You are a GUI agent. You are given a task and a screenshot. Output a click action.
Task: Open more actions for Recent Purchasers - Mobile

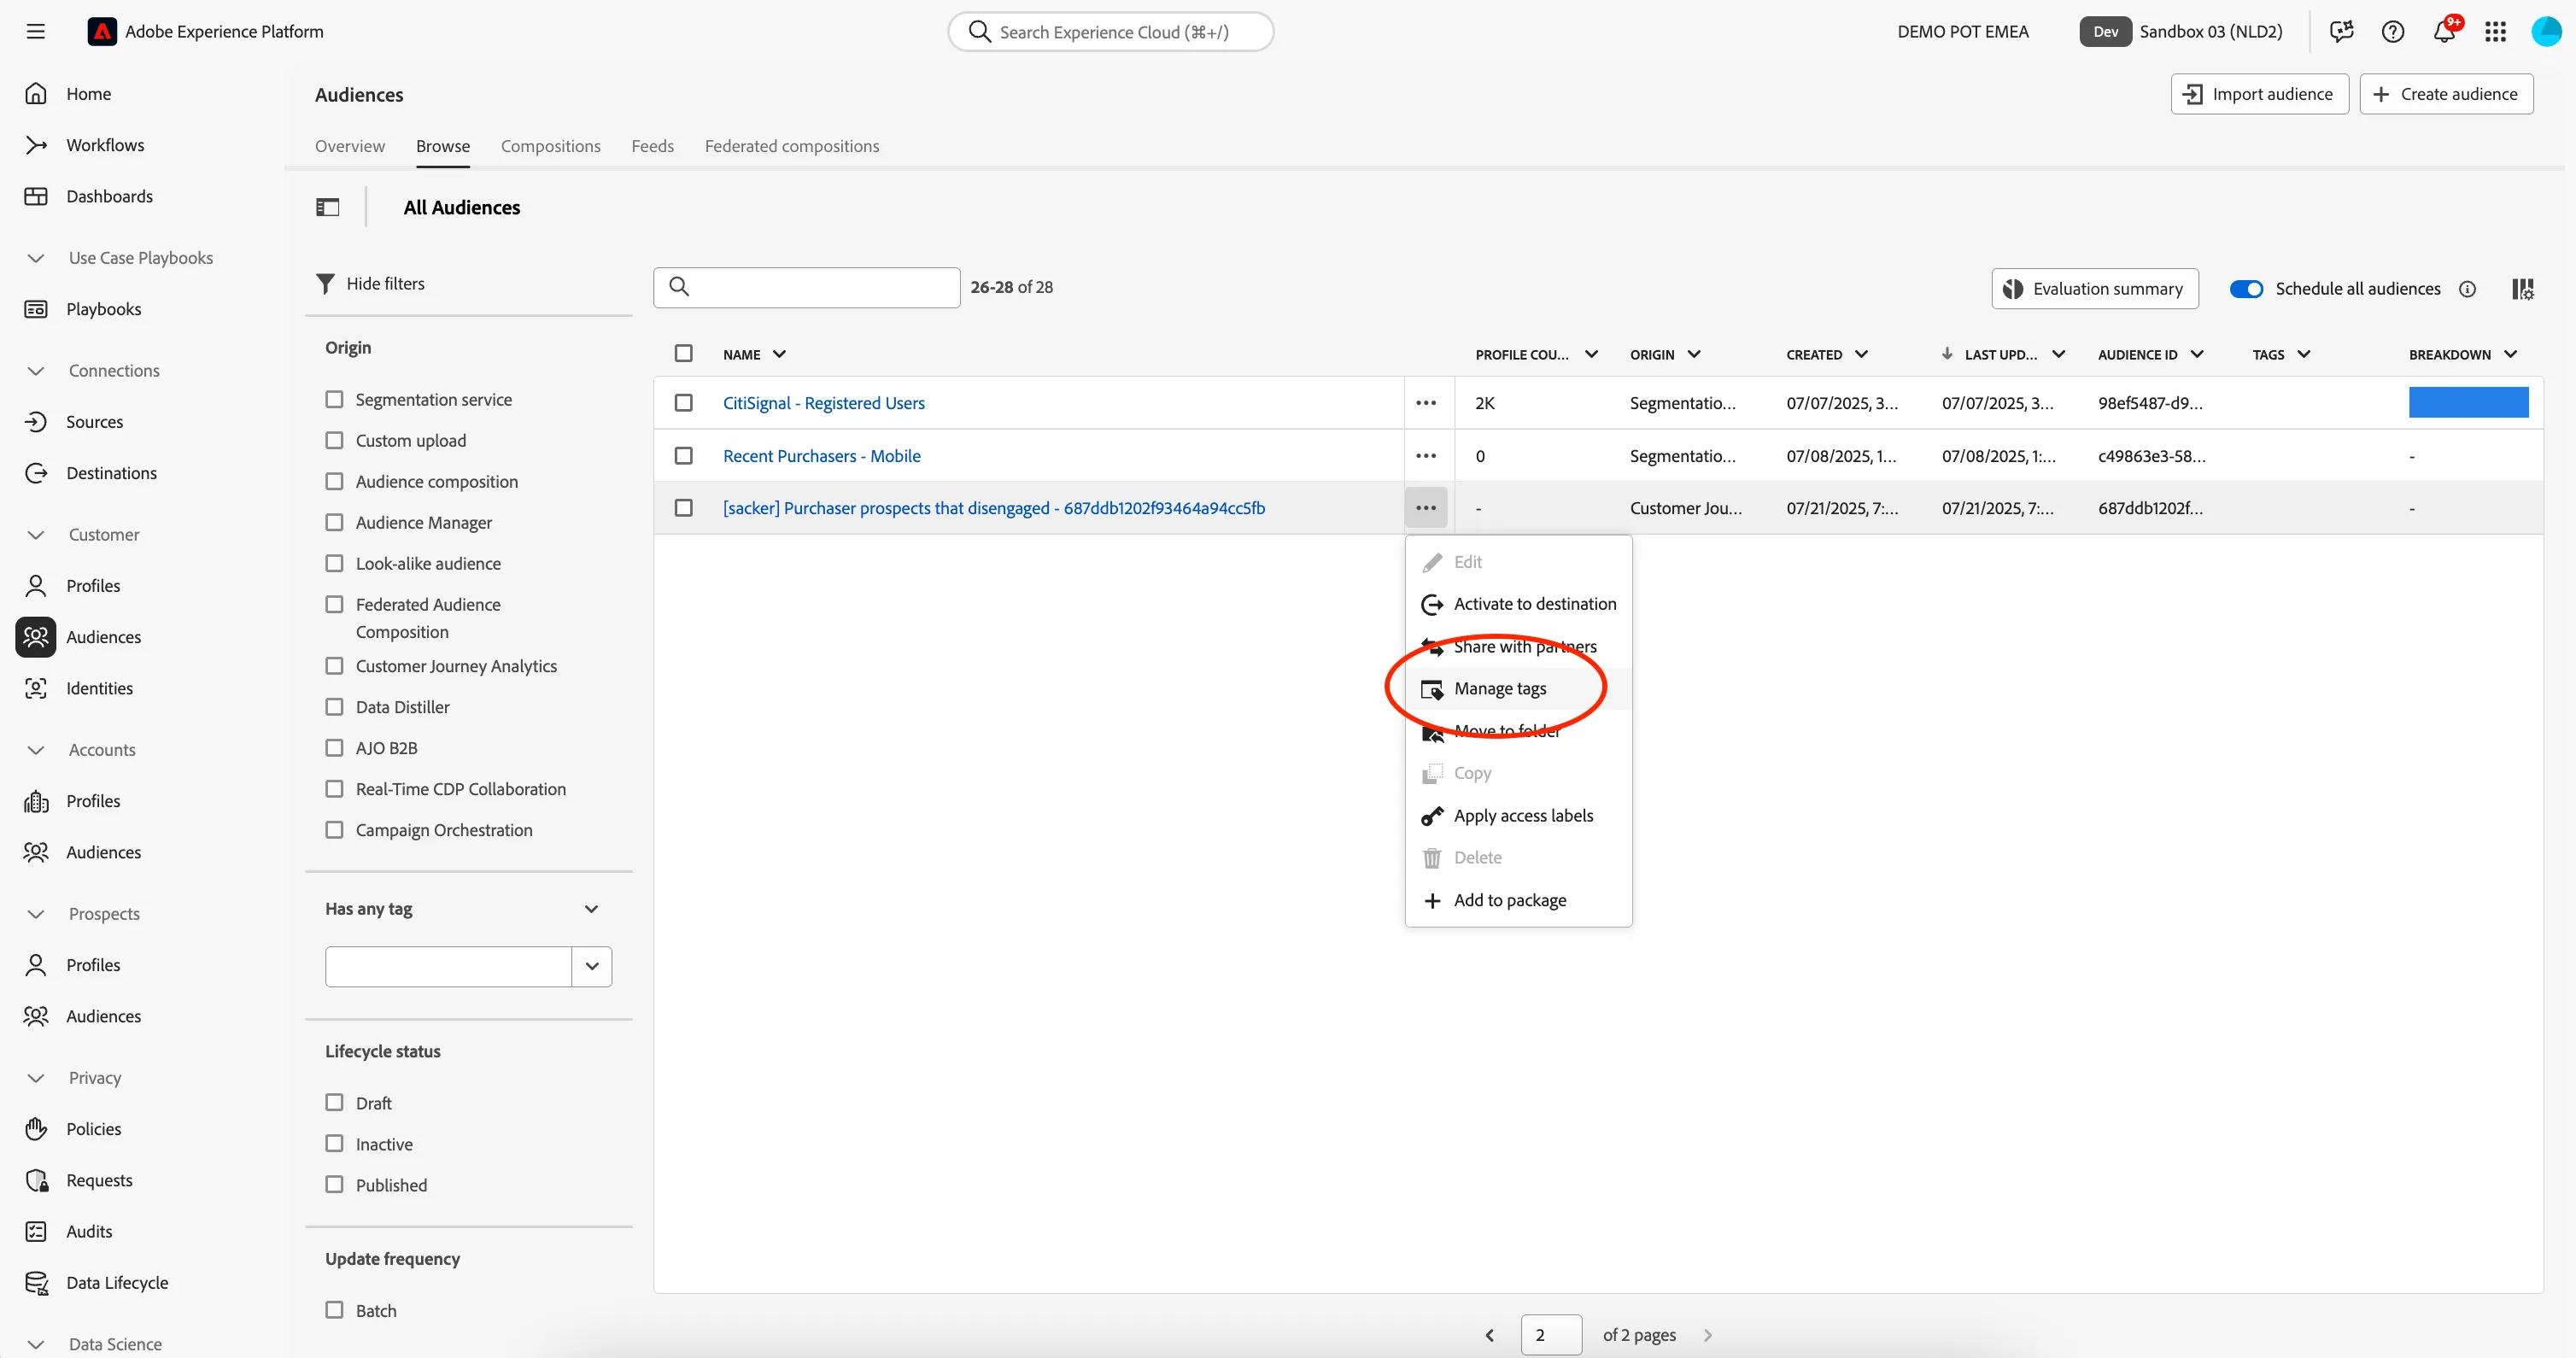point(1426,456)
